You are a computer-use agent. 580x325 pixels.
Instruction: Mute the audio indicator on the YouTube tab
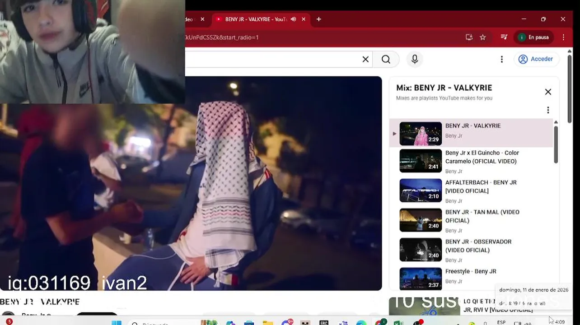(x=293, y=19)
